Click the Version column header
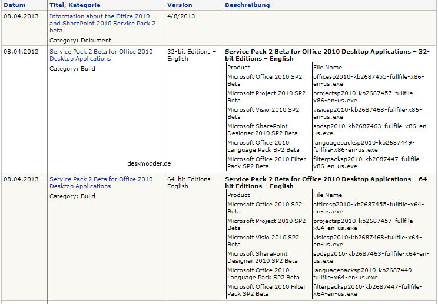 (x=180, y=5)
